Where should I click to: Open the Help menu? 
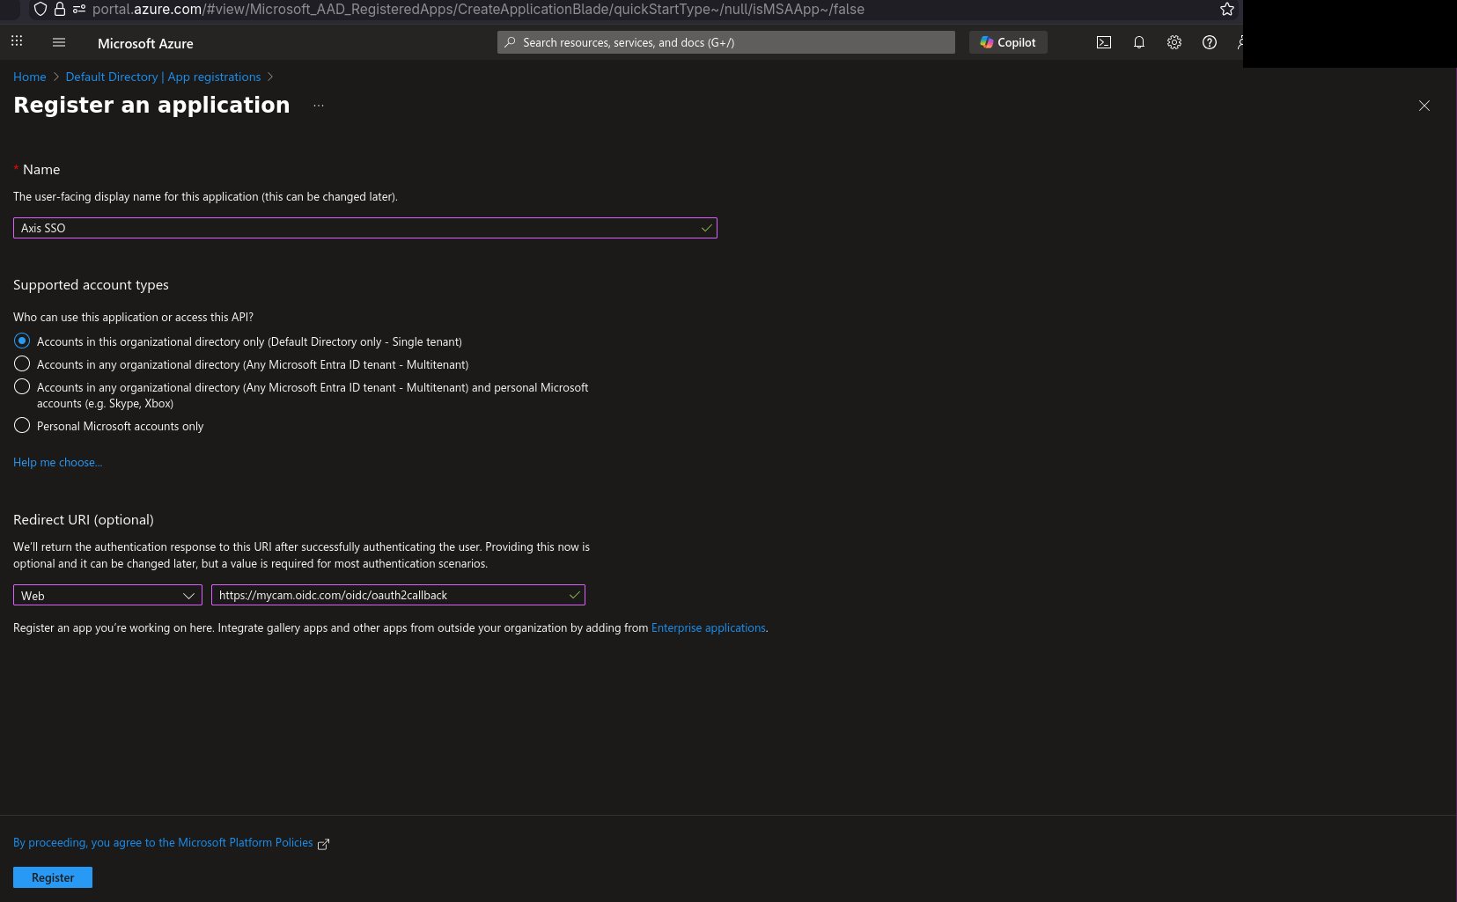click(x=1209, y=42)
